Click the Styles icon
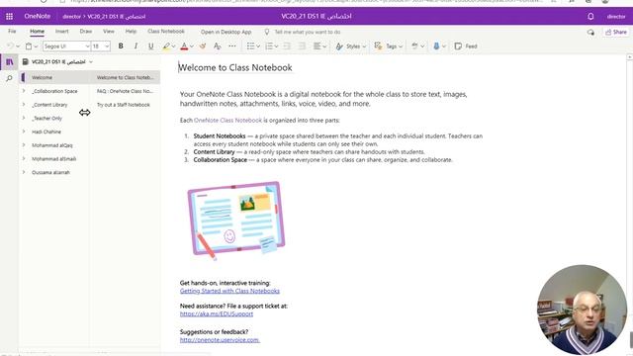633x356 pixels. pyautogui.click(x=339, y=46)
